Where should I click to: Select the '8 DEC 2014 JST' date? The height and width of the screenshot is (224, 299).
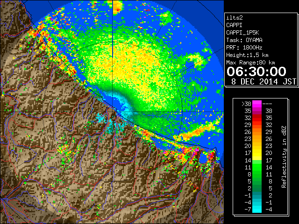click(263, 82)
